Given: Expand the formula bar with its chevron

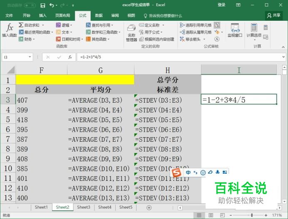Looking at the screenshot, I should click(x=283, y=57).
